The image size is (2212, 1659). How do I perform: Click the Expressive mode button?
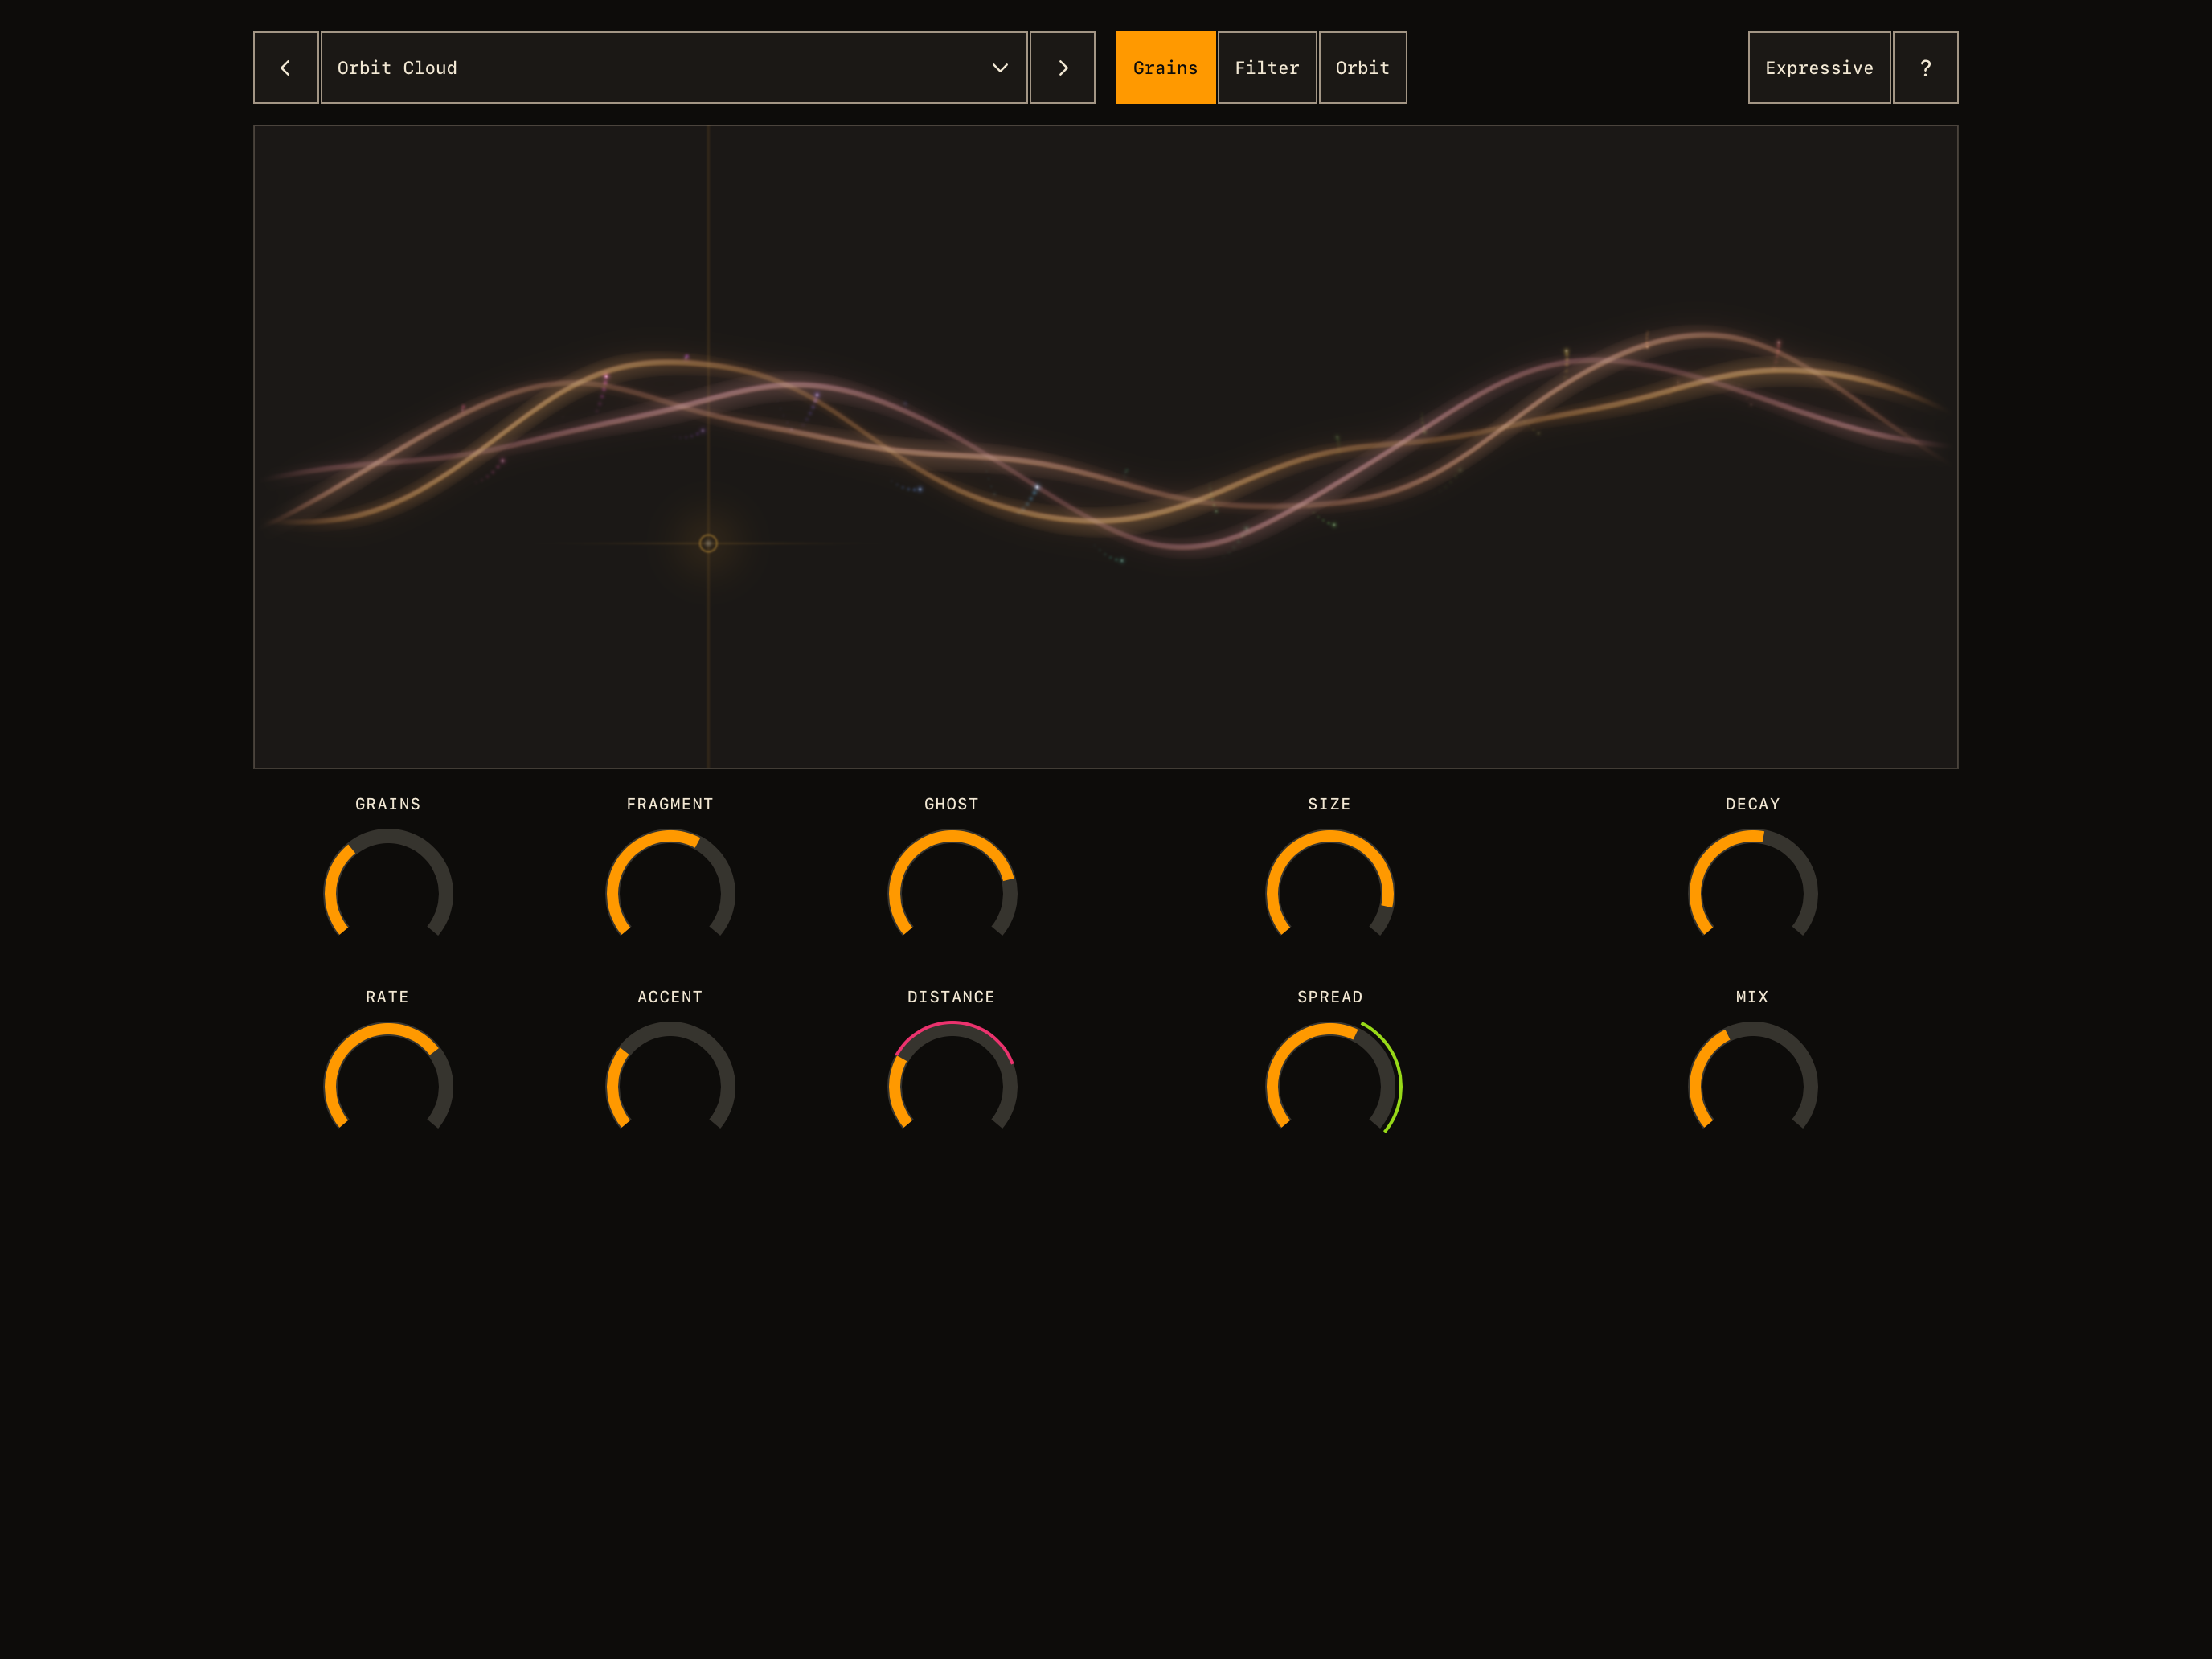(1819, 68)
